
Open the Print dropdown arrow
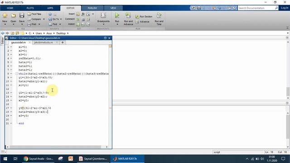click(x=39, y=24)
